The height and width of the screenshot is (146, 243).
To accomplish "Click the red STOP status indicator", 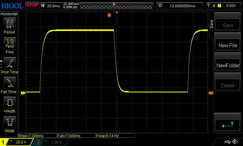I will point(32,5).
